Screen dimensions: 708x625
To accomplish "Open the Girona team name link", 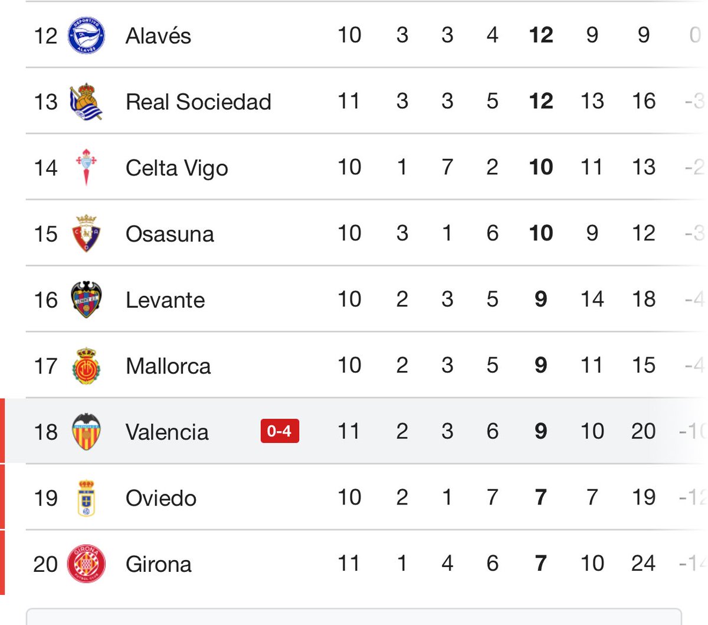I will click(x=159, y=564).
